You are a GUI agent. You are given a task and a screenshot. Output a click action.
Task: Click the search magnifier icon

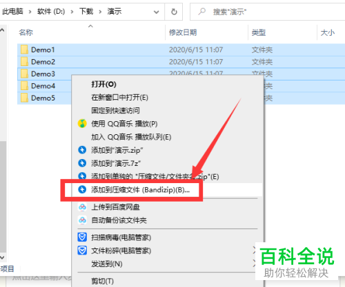201,11
